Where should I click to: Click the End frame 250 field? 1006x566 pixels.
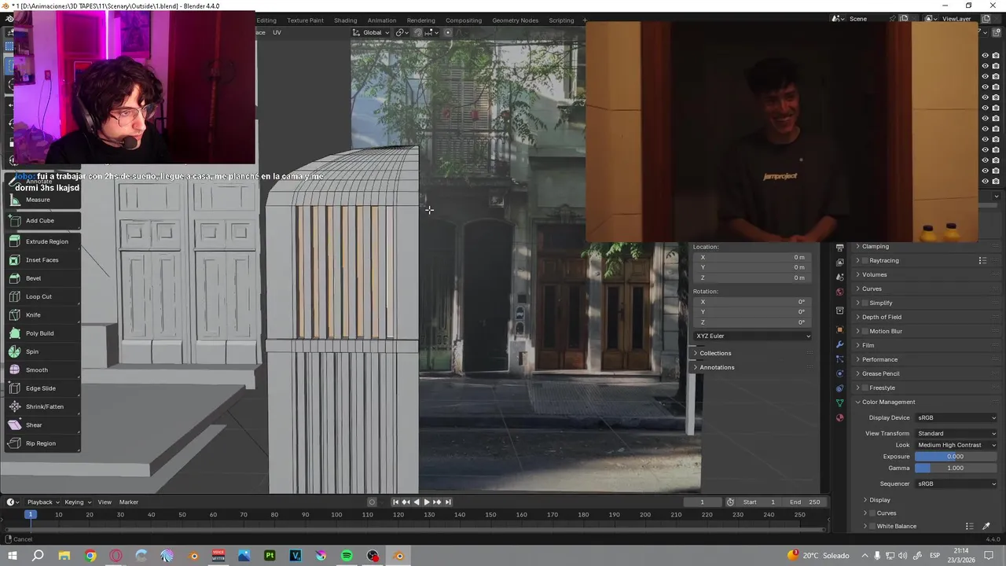tap(804, 502)
